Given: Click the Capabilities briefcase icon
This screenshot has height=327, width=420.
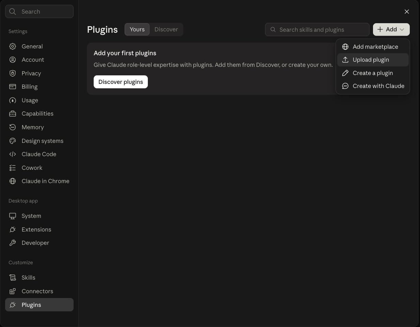Looking at the screenshot, I should pyautogui.click(x=13, y=114).
